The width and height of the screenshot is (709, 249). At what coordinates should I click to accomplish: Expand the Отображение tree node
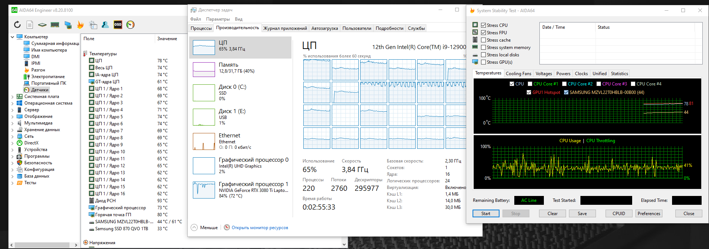pos(12,116)
